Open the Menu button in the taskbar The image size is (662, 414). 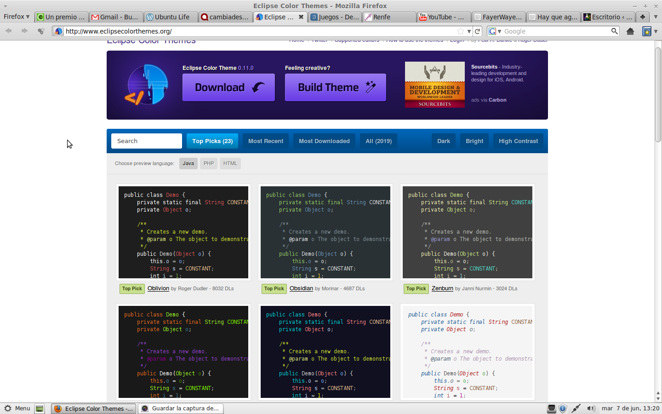click(x=17, y=408)
